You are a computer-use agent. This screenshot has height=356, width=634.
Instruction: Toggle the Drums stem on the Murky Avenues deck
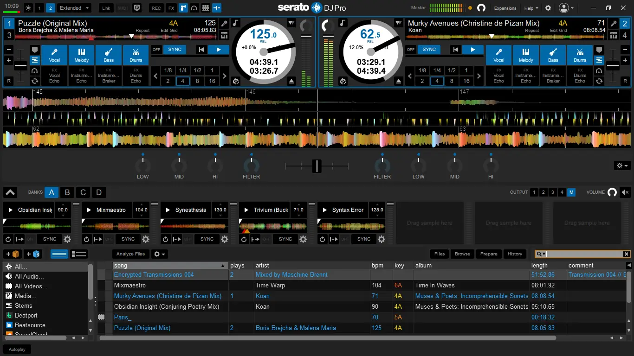pos(580,55)
